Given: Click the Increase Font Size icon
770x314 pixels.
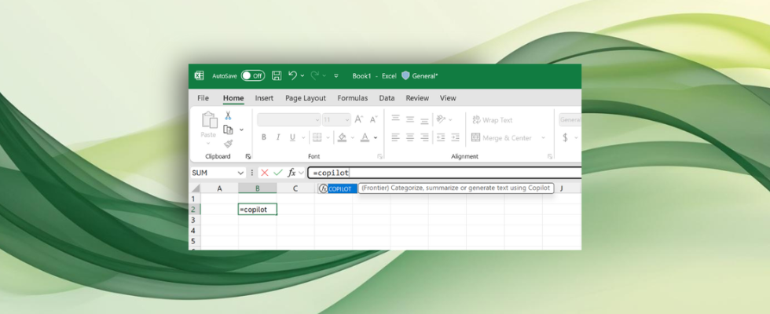Looking at the screenshot, I should pyautogui.click(x=358, y=119).
